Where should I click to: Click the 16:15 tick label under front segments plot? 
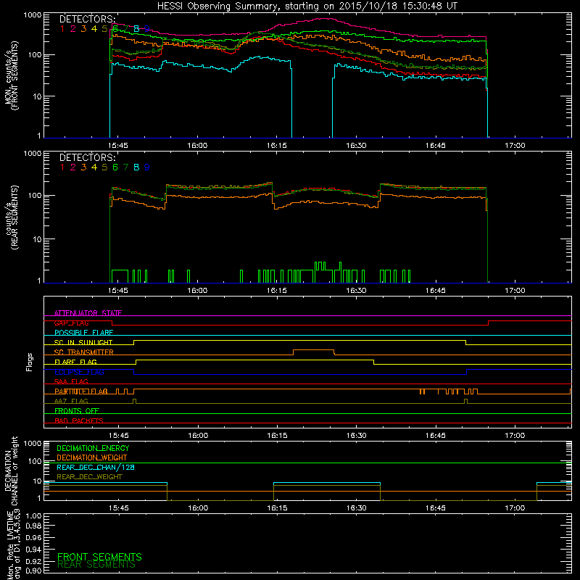tap(277, 146)
